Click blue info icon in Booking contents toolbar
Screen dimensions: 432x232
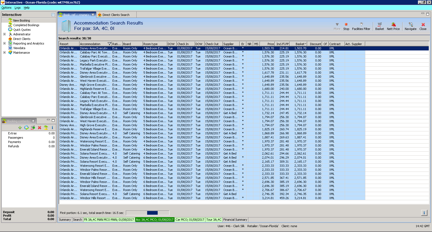pyautogui.click(x=52, y=128)
